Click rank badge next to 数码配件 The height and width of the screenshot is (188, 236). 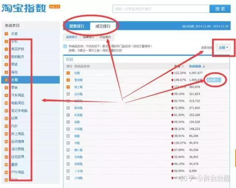6,57
